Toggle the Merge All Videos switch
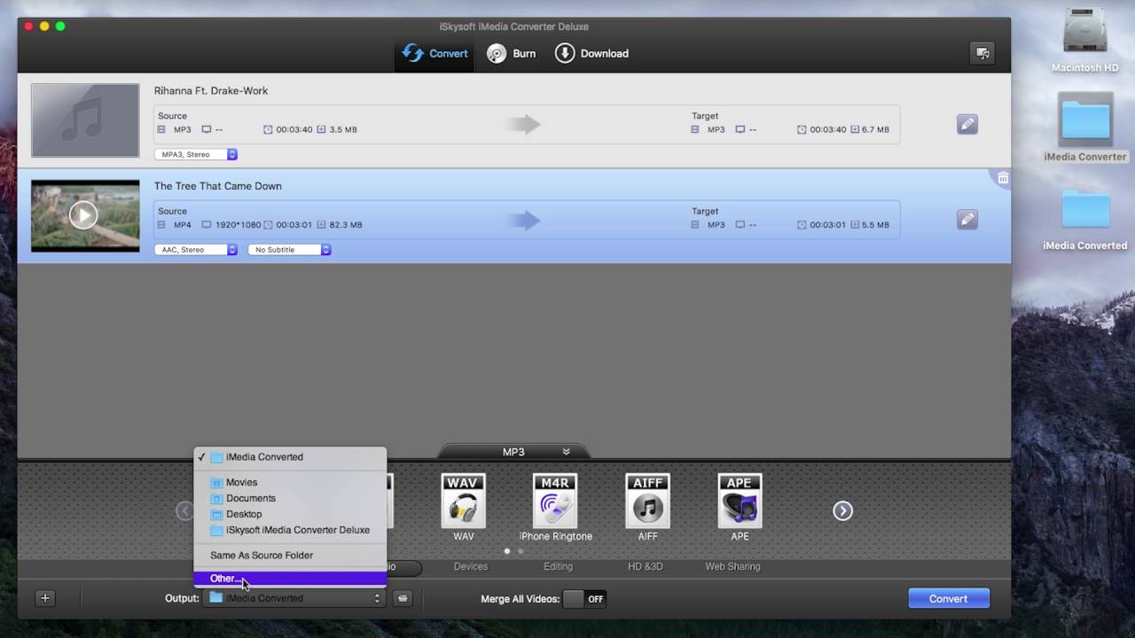 click(585, 599)
